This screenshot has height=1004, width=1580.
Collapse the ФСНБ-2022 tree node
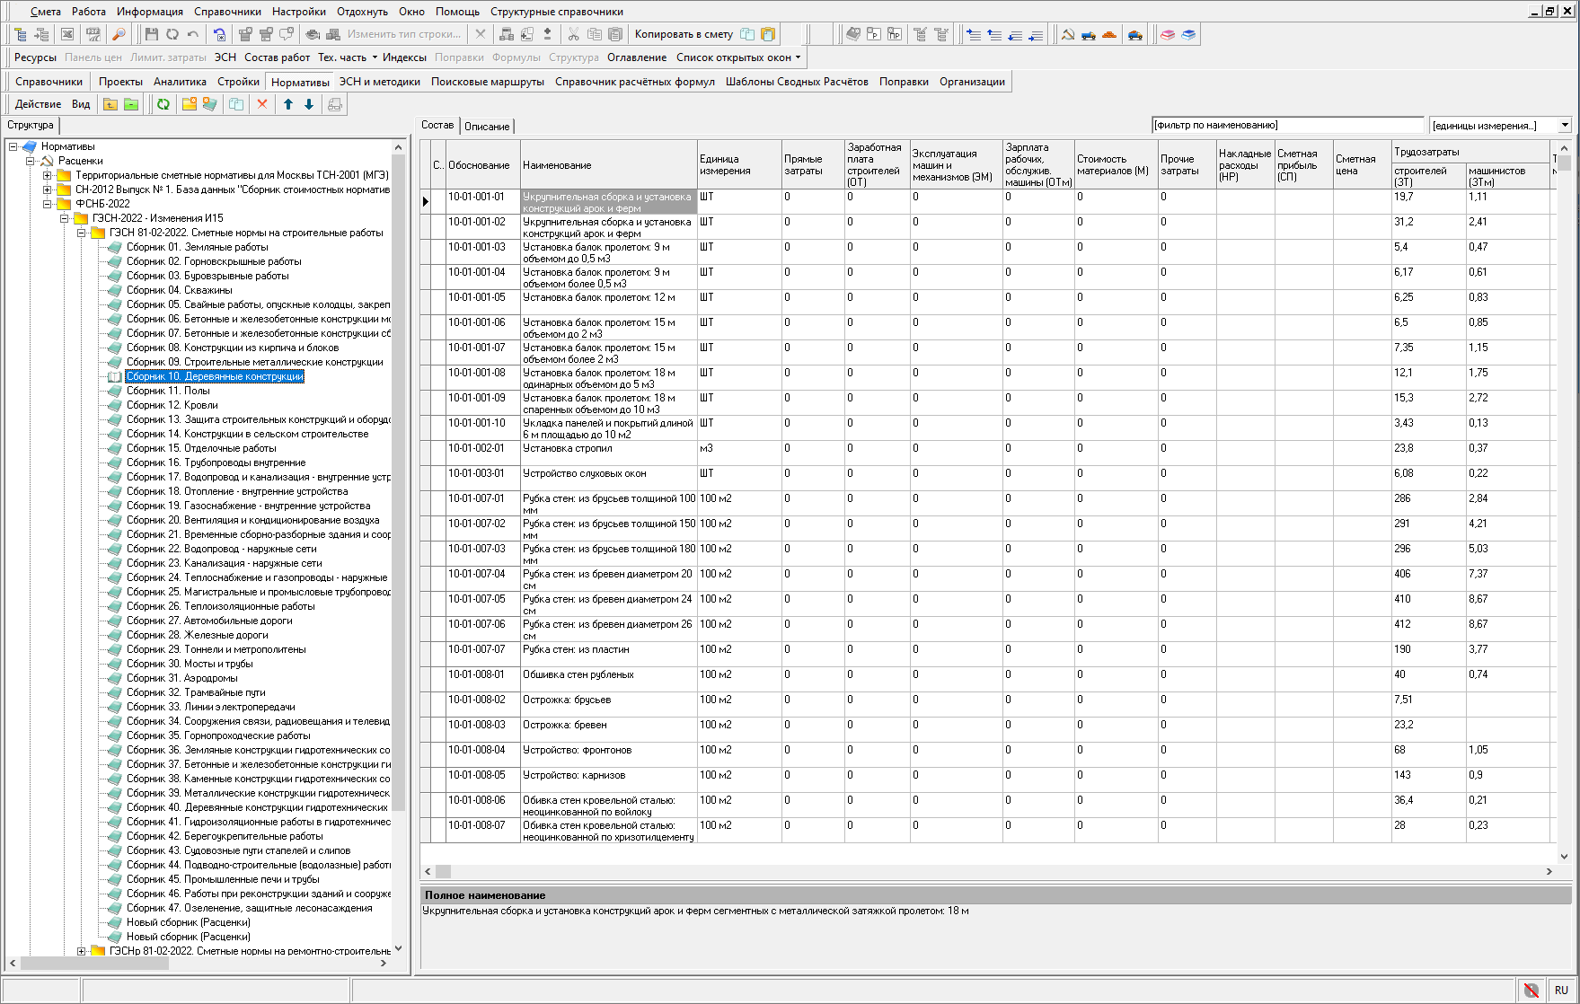(48, 204)
